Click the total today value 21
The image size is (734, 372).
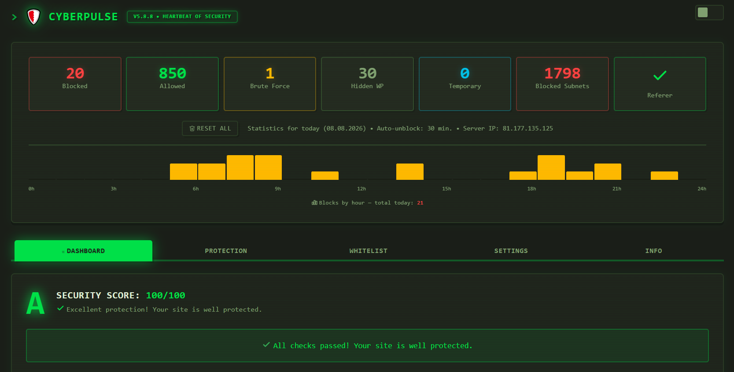click(420, 203)
